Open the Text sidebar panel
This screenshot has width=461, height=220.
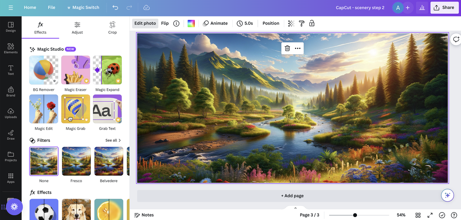pos(11,70)
